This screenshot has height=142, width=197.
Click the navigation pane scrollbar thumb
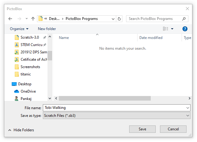[50, 56]
